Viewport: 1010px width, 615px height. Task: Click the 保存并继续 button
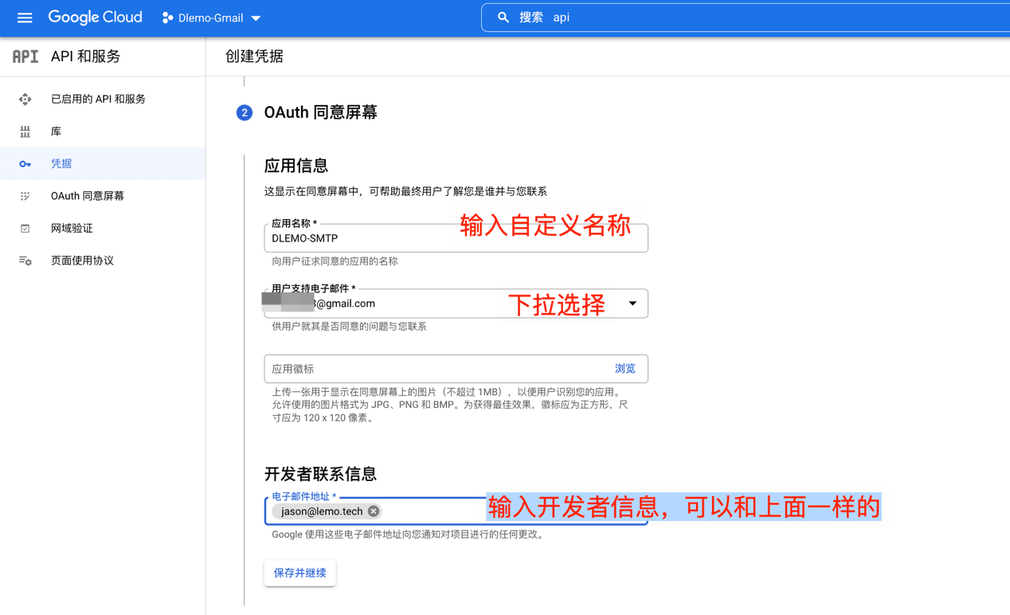click(x=299, y=573)
